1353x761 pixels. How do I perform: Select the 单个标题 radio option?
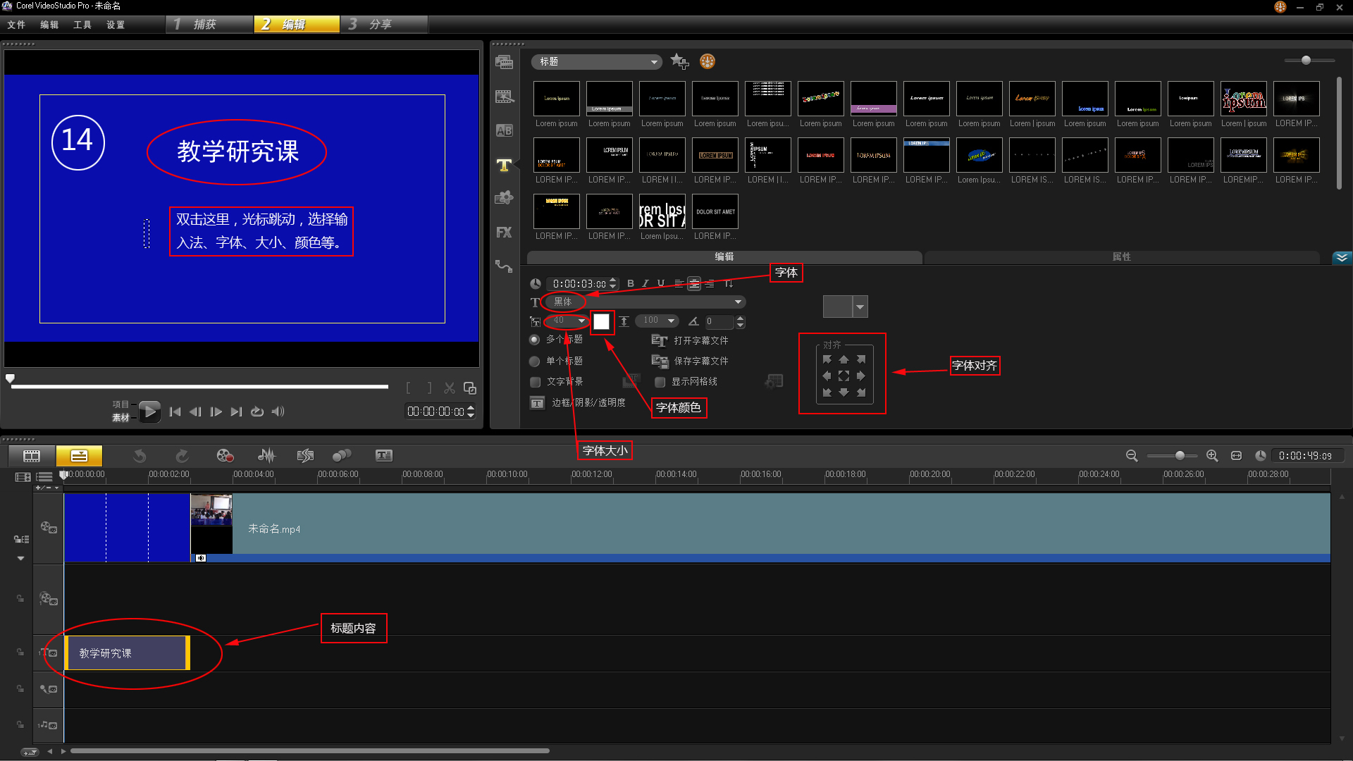535,361
